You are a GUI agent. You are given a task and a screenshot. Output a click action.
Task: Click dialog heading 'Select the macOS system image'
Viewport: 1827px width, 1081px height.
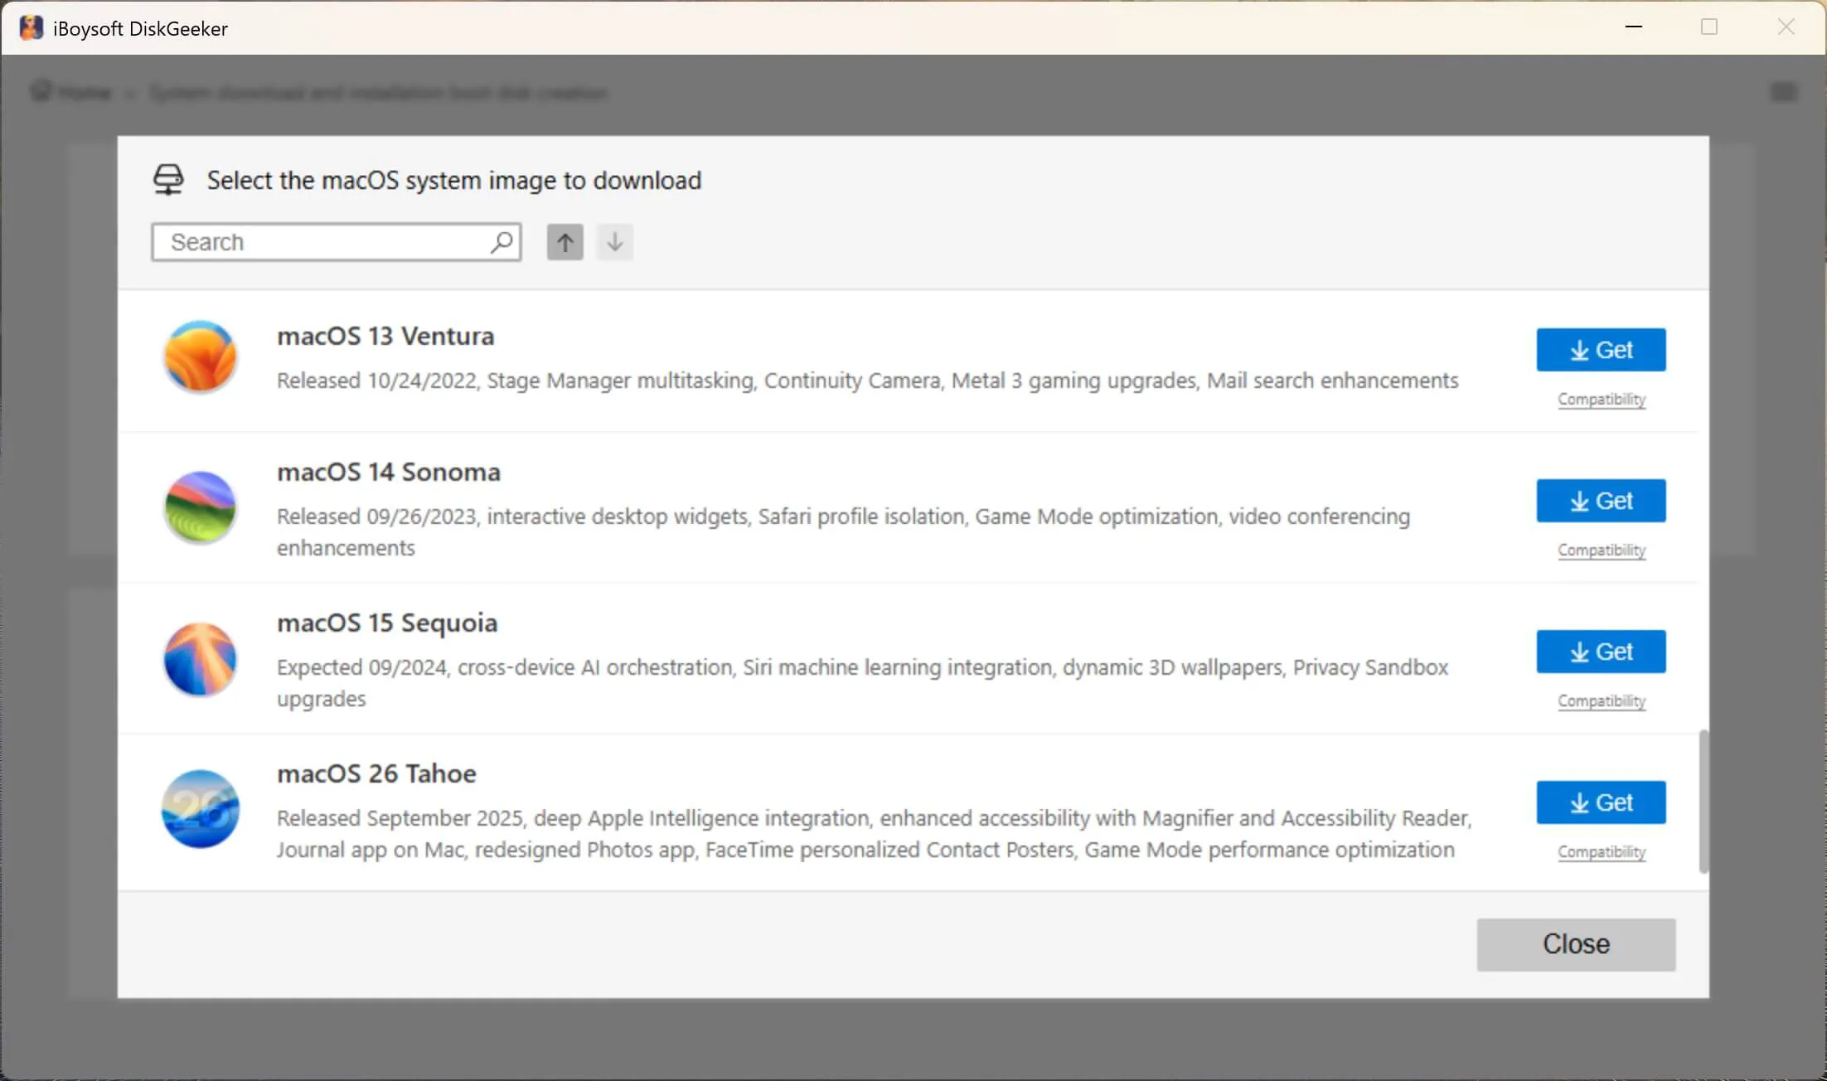click(454, 180)
